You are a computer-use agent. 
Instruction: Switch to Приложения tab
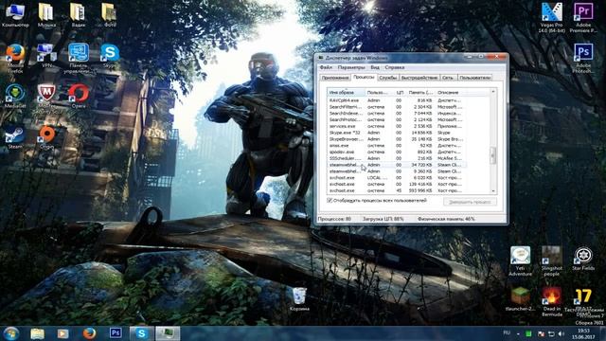pyautogui.click(x=335, y=78)
